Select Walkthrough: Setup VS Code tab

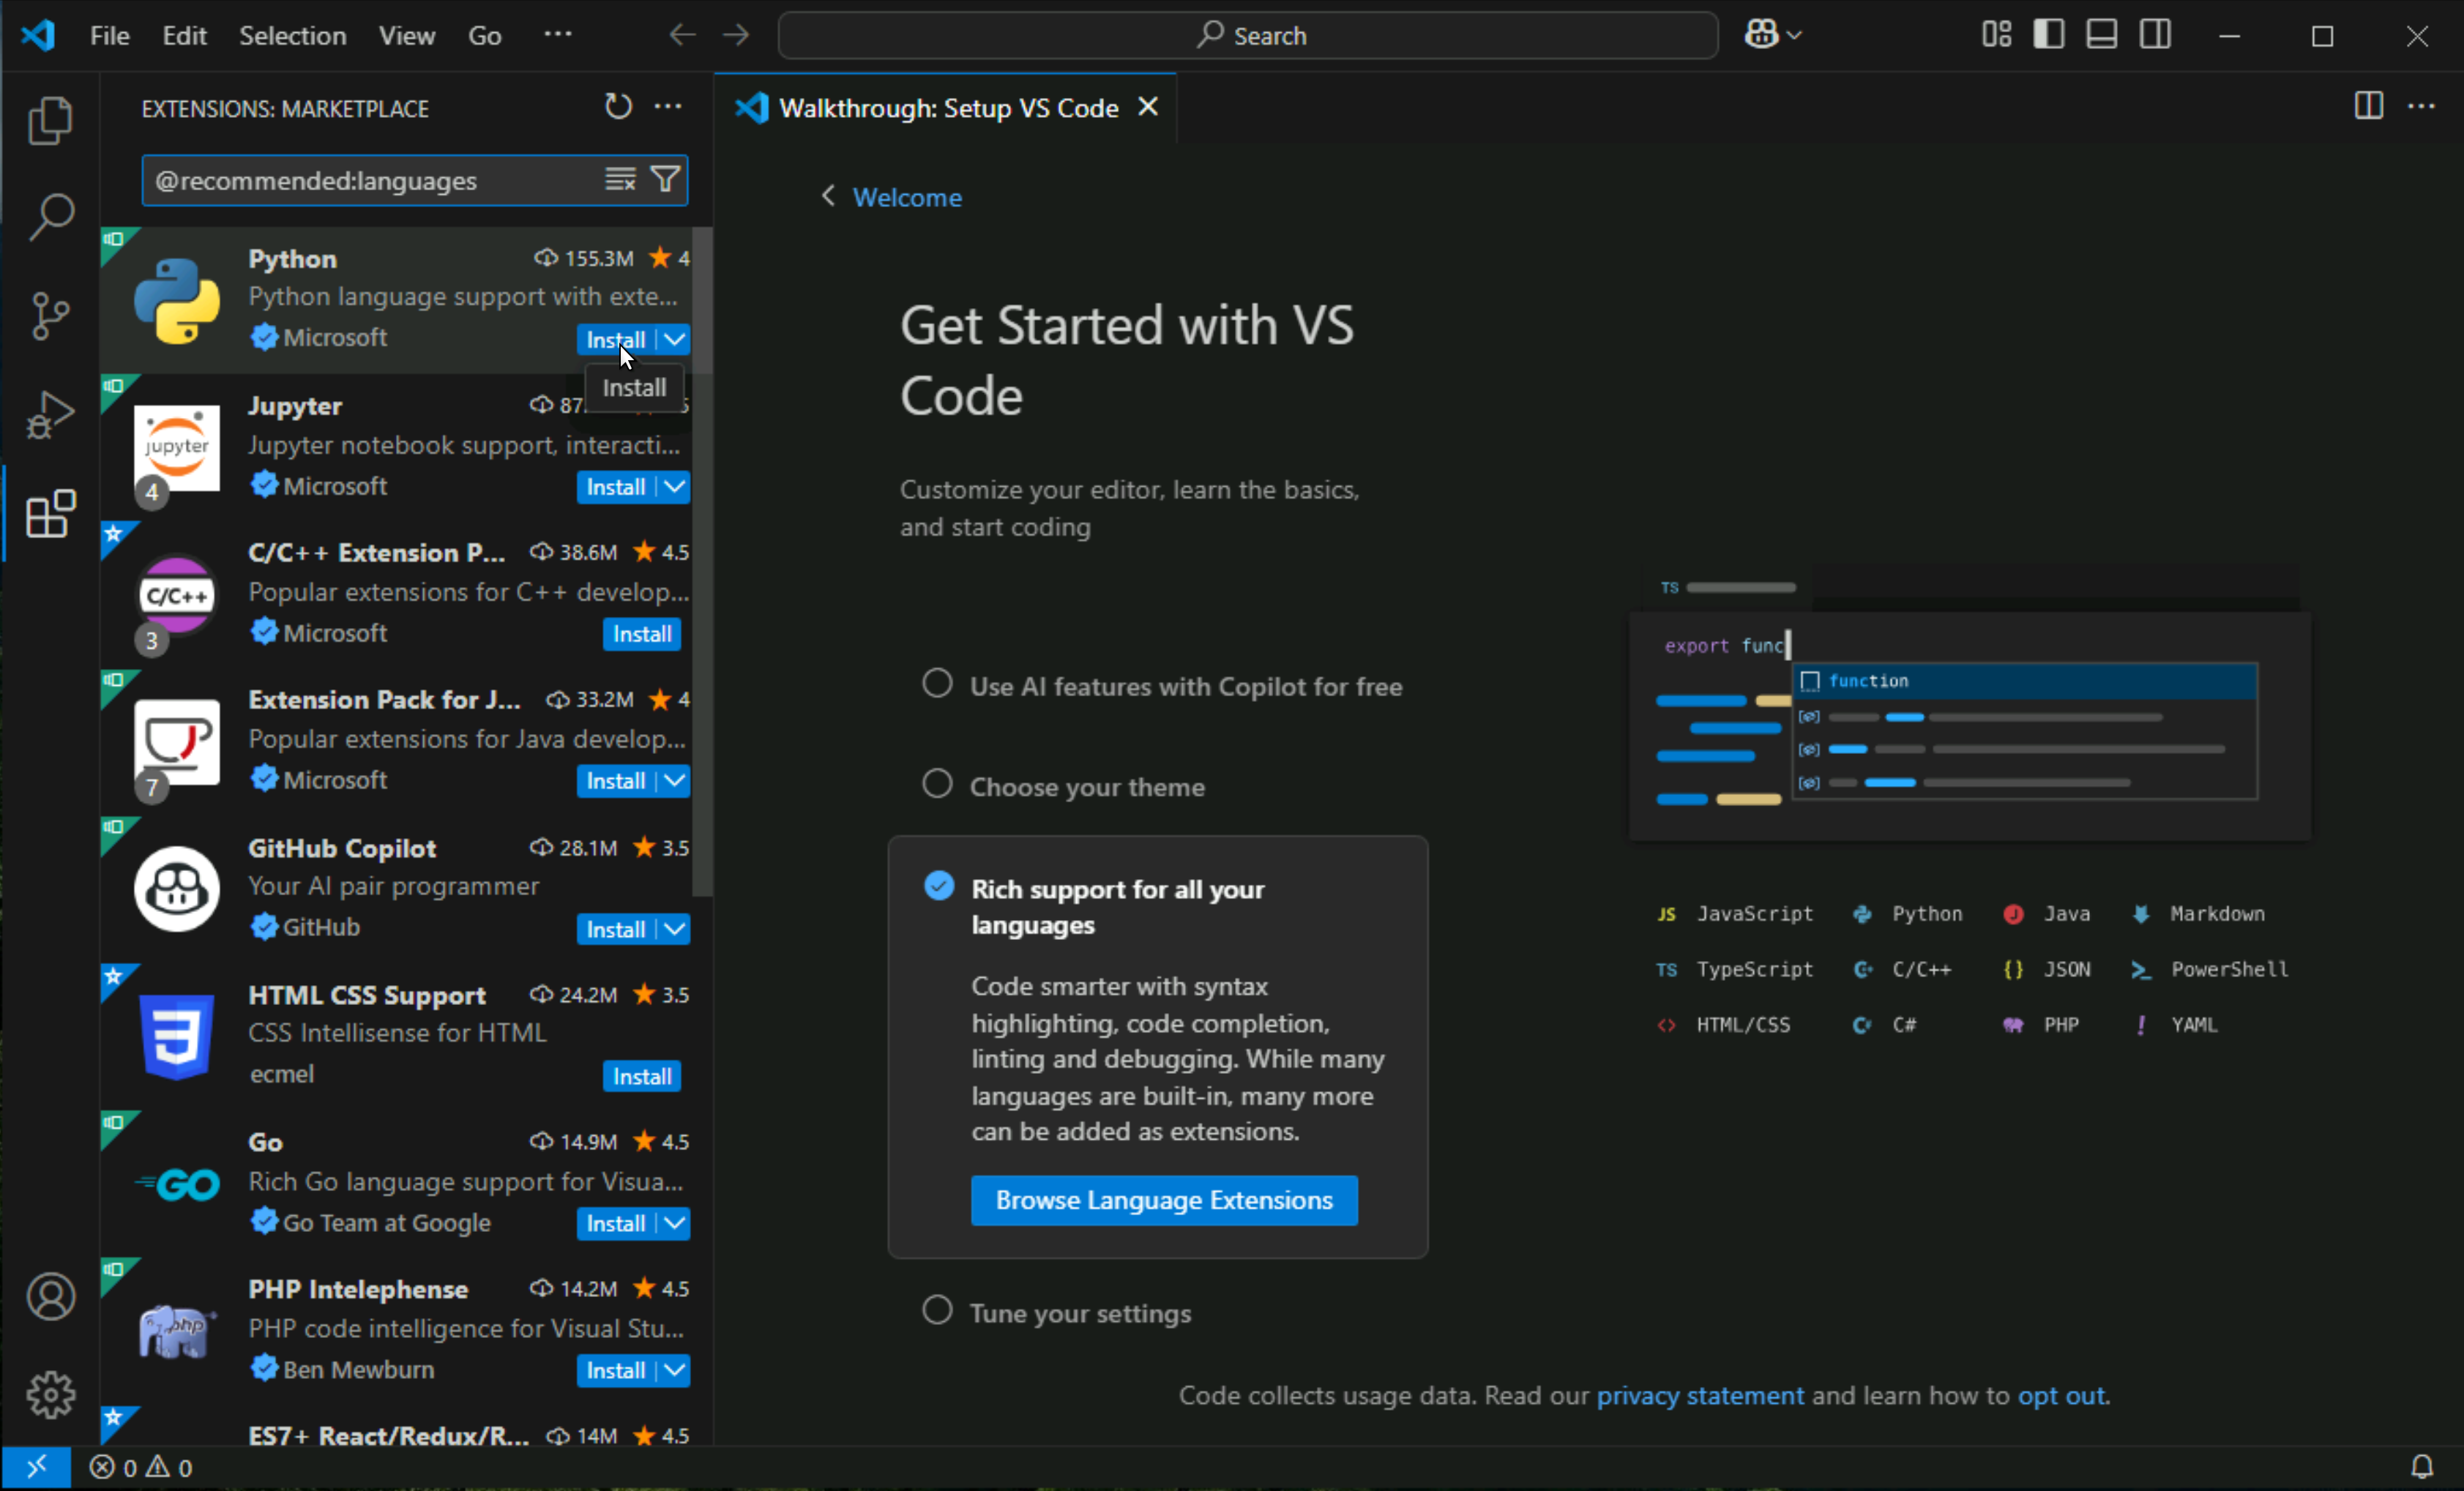click(x=947, y=108)
